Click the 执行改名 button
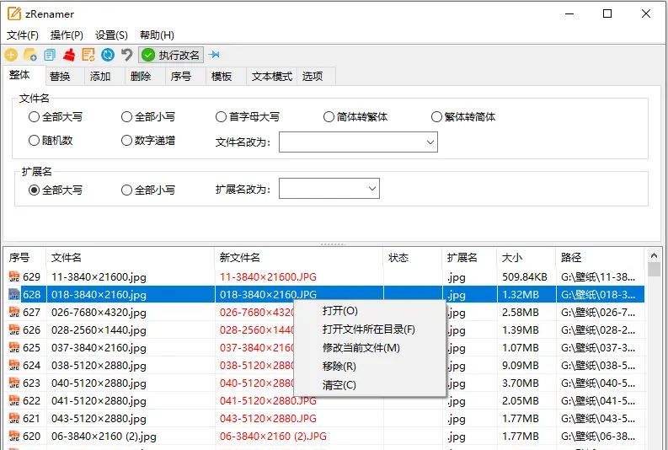Image resolution: width=668 pixels, height=450 pixels. click(171, 55)
